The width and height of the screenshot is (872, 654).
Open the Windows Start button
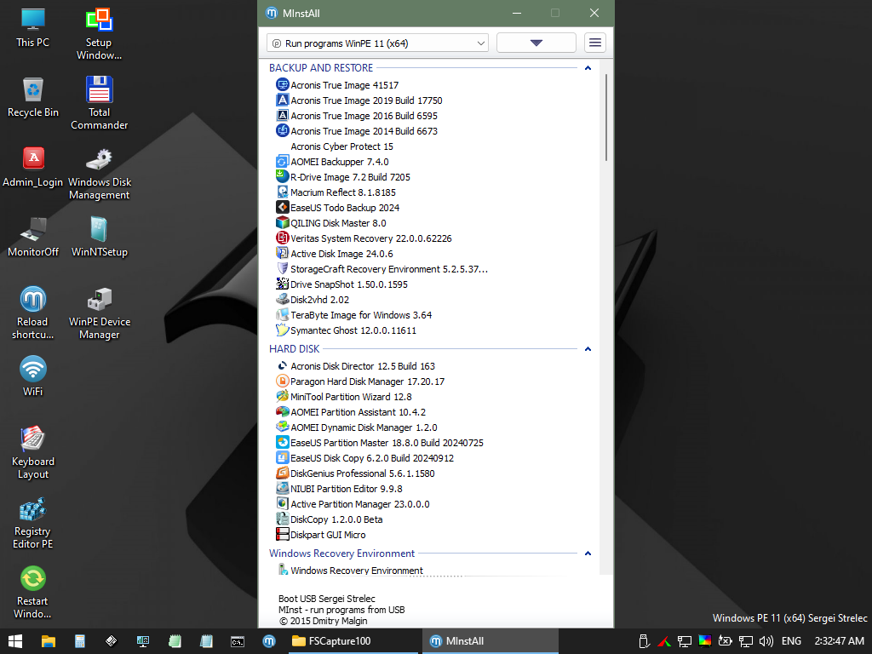tap(15, 641)
